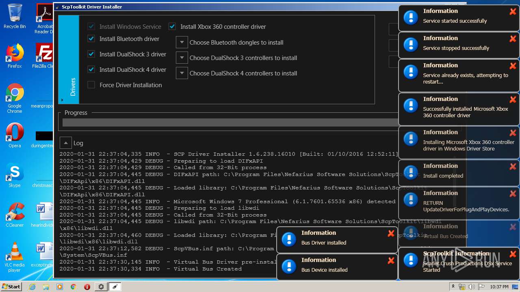520x292 pixels.
Task: Click the 'ScpToolkit Driver Installer' title bar
Action: pos(225,7)
